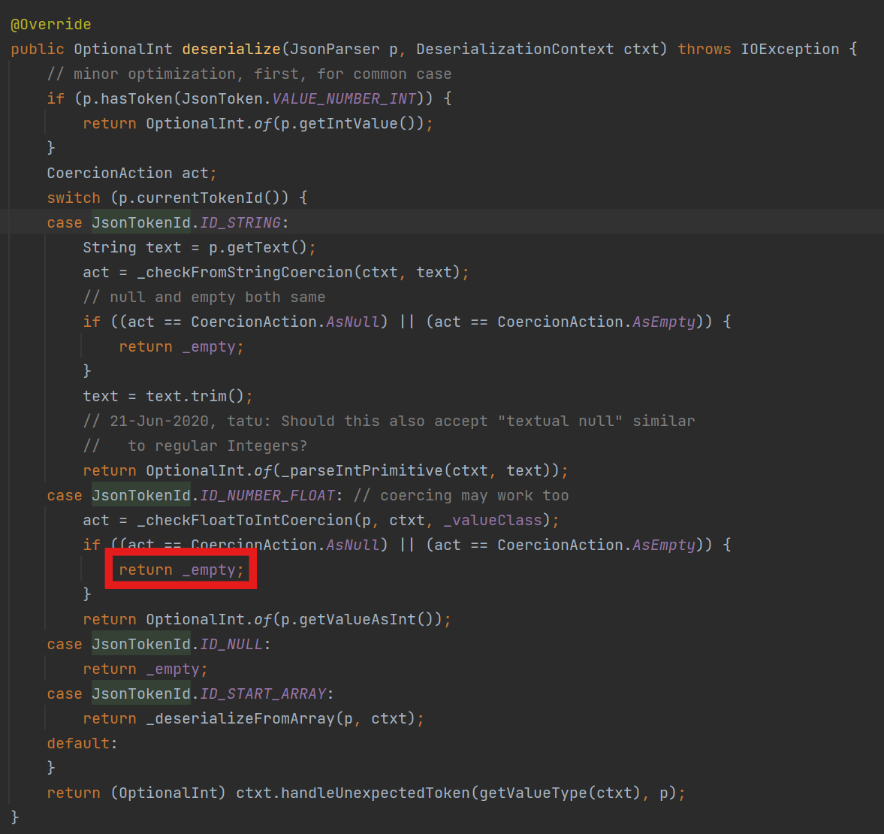Click the 'coercing may work too' comment
This screenshot has width=884, height=834.
point(461,496)
